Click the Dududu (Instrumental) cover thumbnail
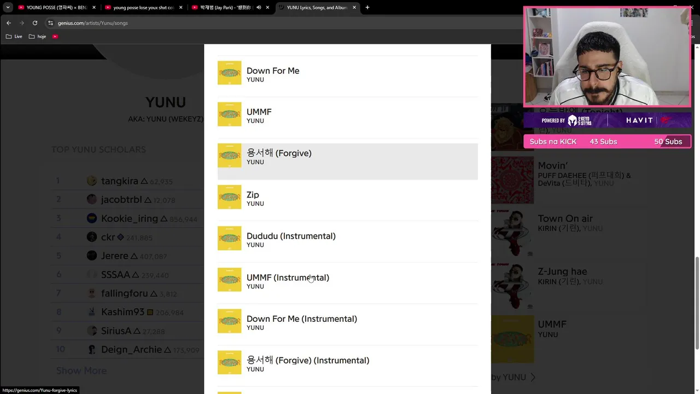The height and width of the screenshot is (394, 700). [229, 238]
